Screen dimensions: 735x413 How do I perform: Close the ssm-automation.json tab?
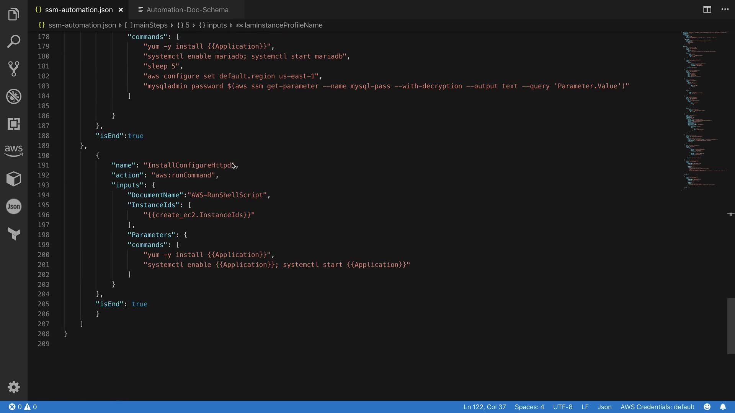(121, 10)
